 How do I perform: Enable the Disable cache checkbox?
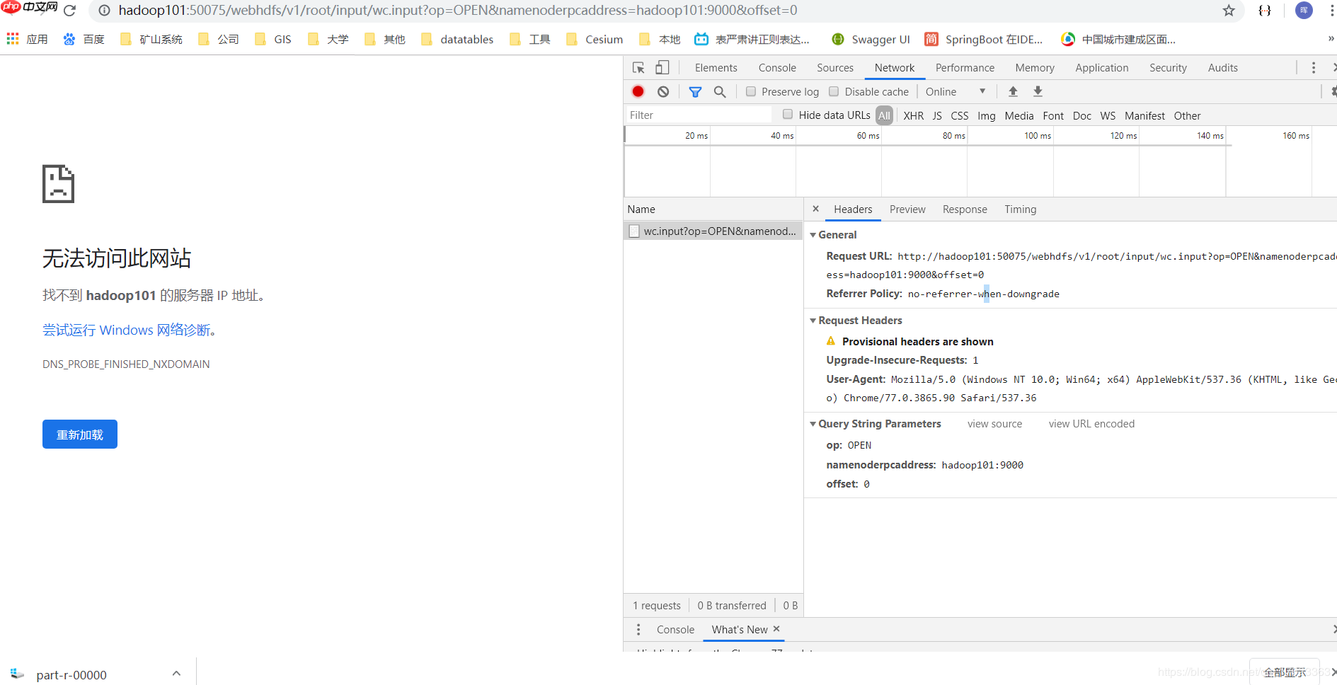point(834,91)
